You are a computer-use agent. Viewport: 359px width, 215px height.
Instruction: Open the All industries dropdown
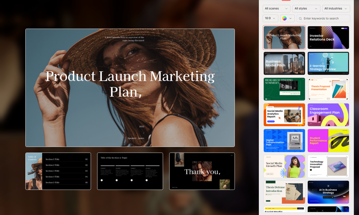(336, 9)
